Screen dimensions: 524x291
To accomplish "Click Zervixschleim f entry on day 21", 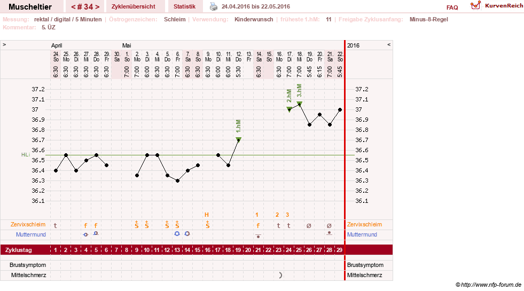I will point(258,225).
